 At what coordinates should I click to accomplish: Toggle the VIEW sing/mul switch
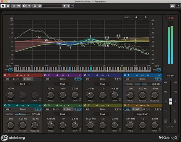[158, 70]
